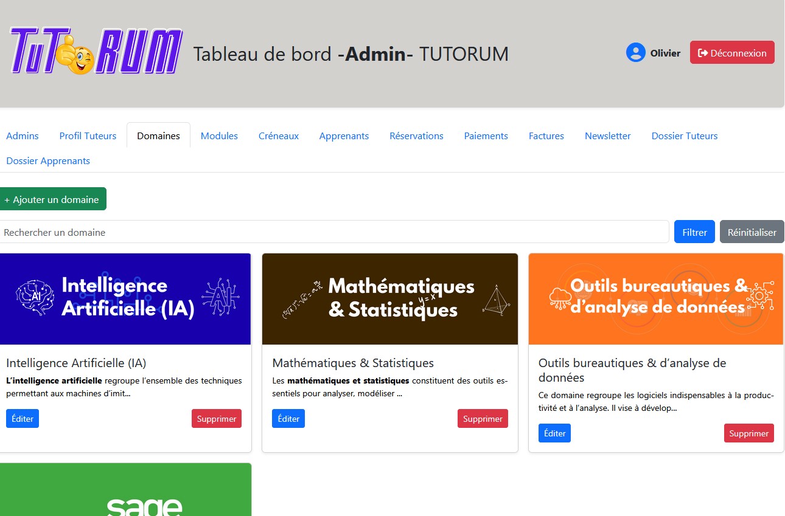
Task: Switch to the Profil Tuteurs tab
Action: click(88, 136)
